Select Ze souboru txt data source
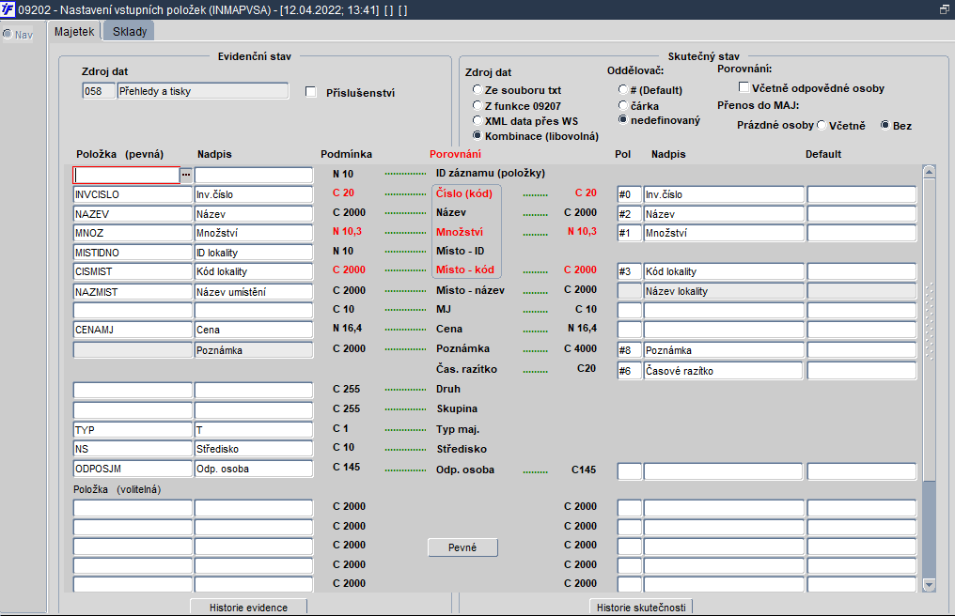 point(477,89)
